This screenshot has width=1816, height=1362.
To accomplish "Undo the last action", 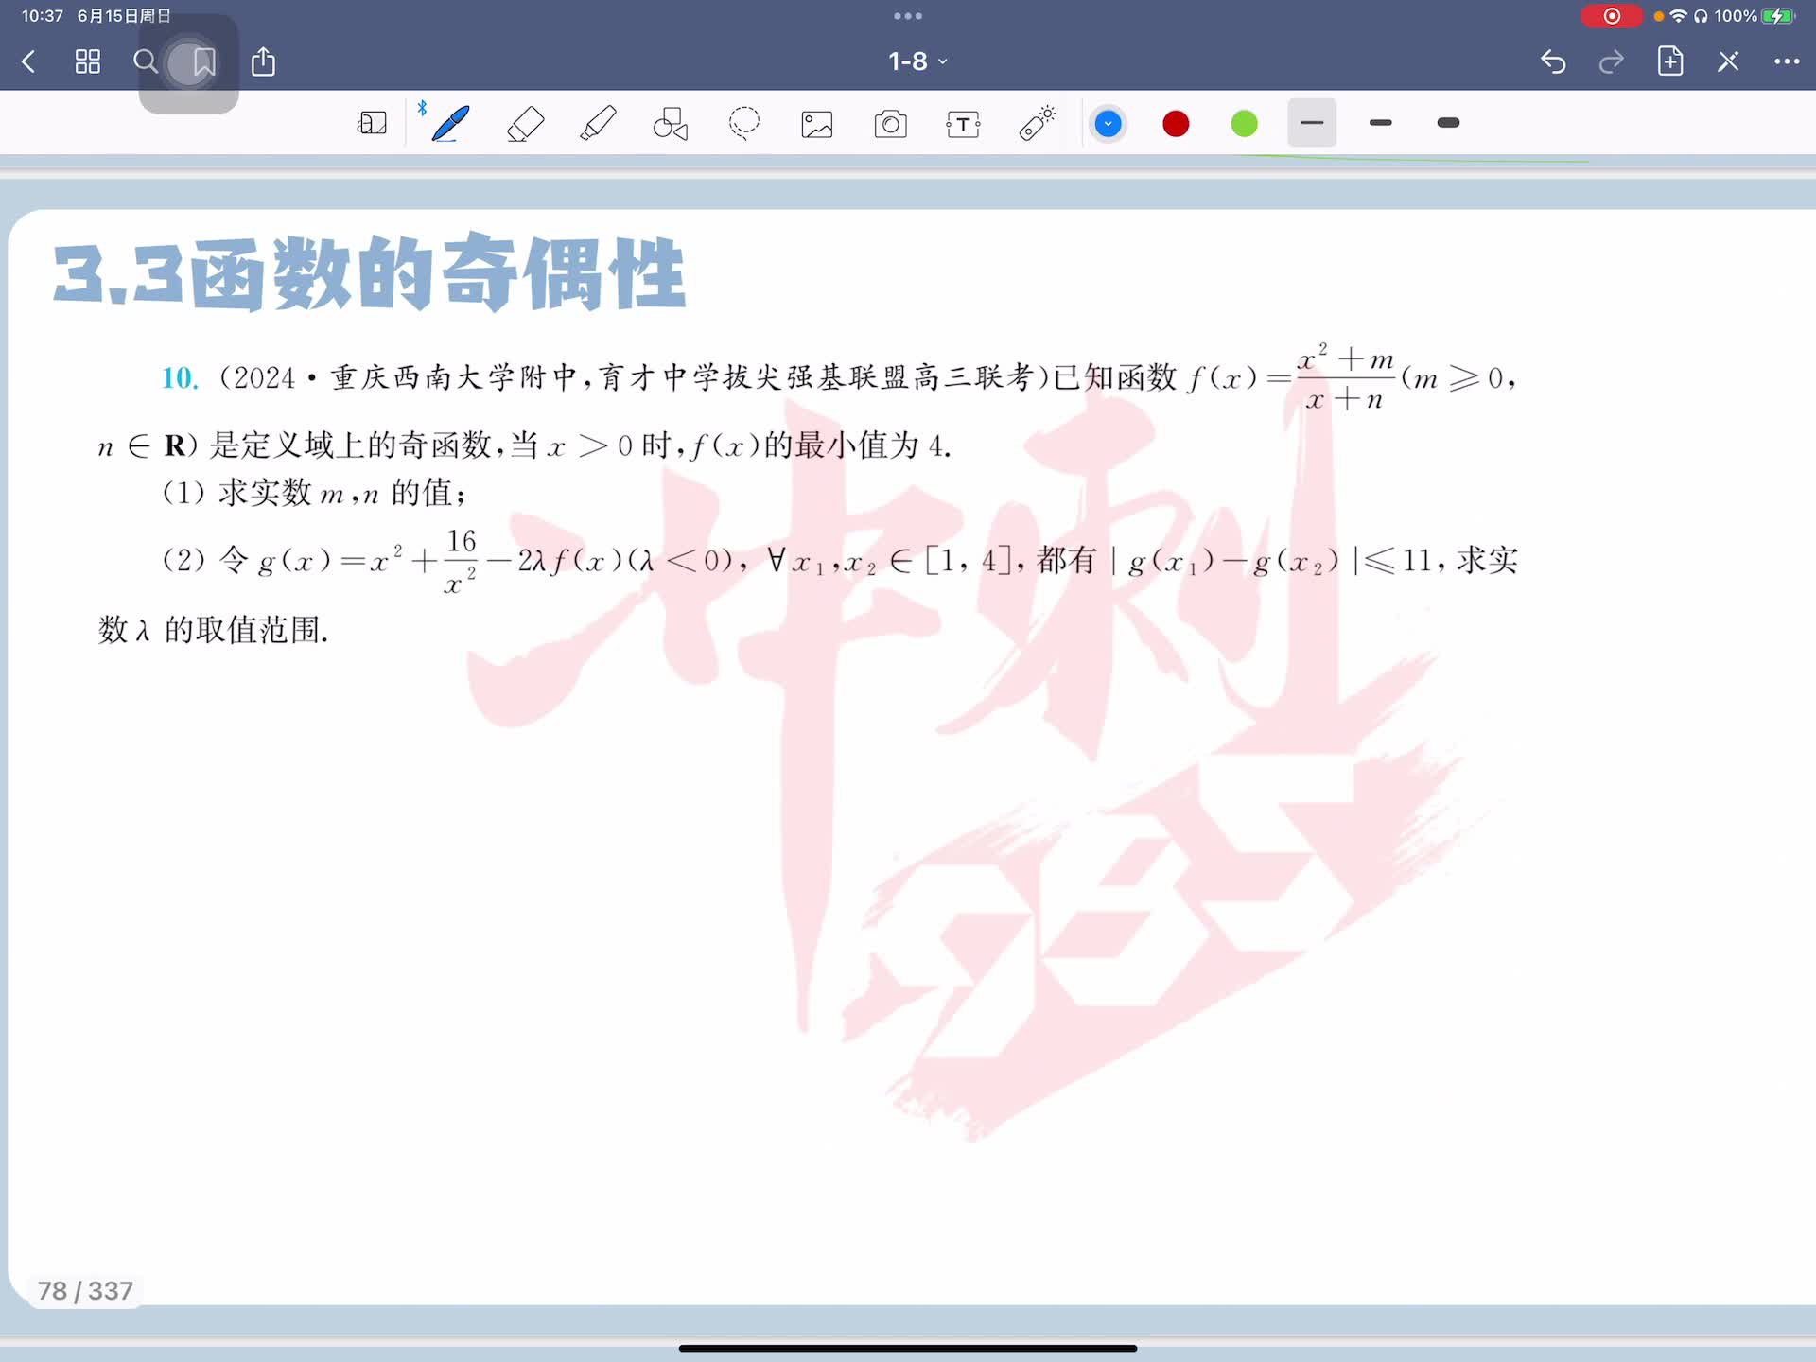I will click(1553, 61).
